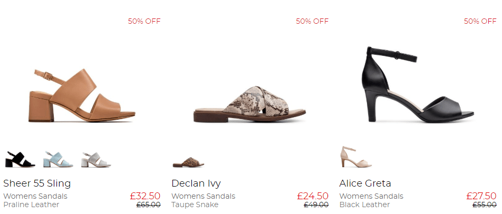
Task: Click the 50% OFF label above Sheer 55 Sling
Action: point(144,22)
